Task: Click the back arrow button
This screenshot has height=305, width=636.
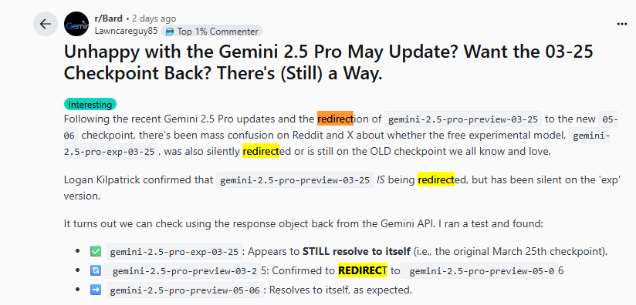Action: coord(46,24)
